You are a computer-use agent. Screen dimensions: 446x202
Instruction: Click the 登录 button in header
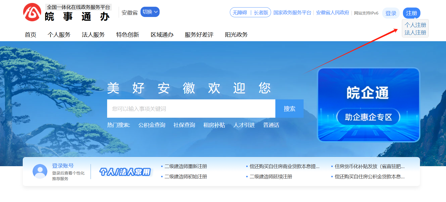391,13
